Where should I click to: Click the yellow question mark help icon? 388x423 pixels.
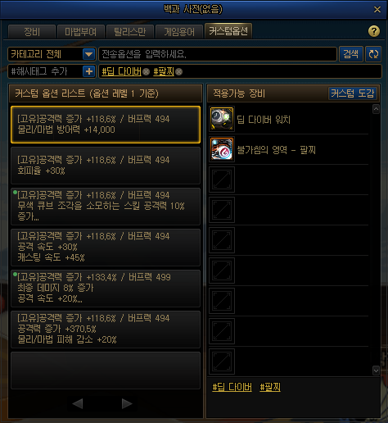click(374, 31)
